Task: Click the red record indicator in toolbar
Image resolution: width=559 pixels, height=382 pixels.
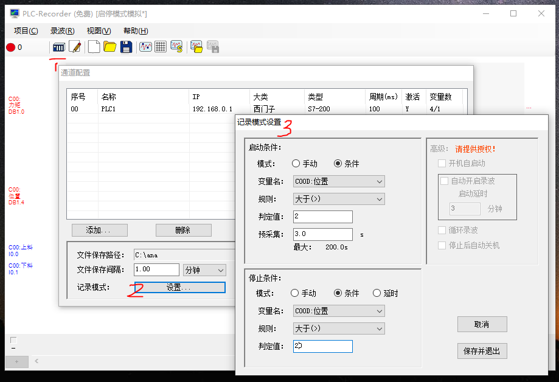Action: coord(11,47)
